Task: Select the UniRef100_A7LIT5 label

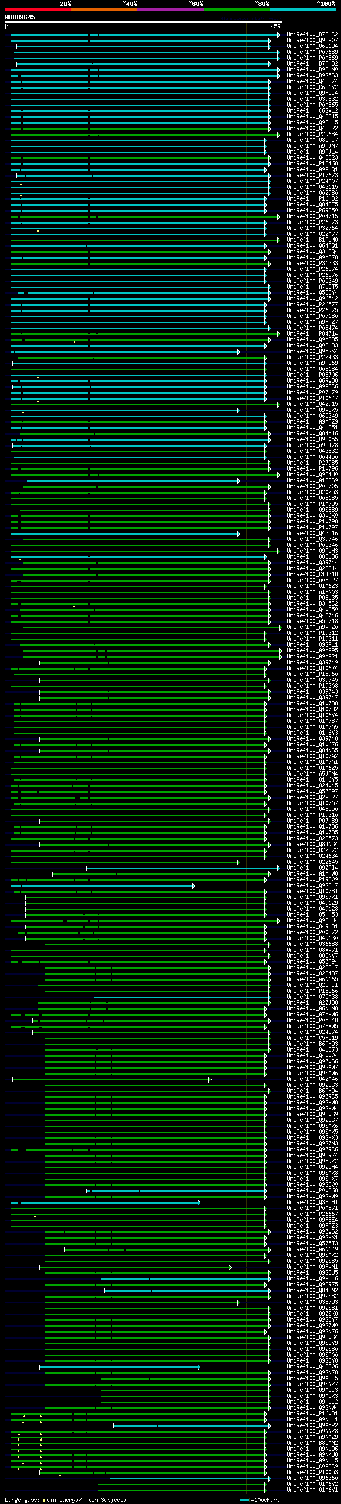Action: pyautogui.click(x=312, y=287)
